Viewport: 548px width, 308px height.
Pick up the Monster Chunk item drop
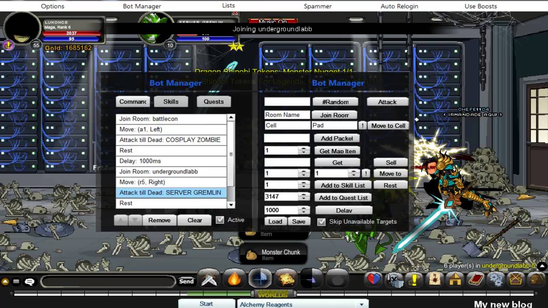274,255
